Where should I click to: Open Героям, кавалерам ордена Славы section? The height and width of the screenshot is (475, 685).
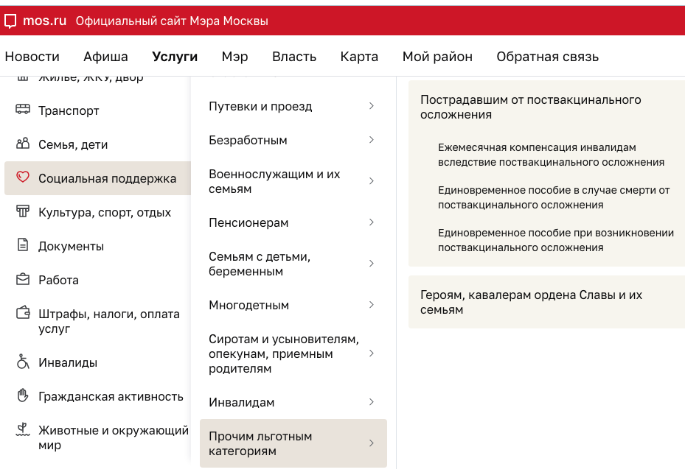click(531, 302)
